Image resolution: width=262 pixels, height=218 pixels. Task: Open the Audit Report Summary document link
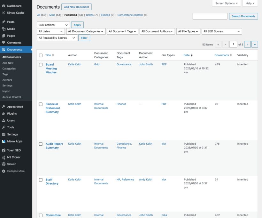[x=54, y=146]
